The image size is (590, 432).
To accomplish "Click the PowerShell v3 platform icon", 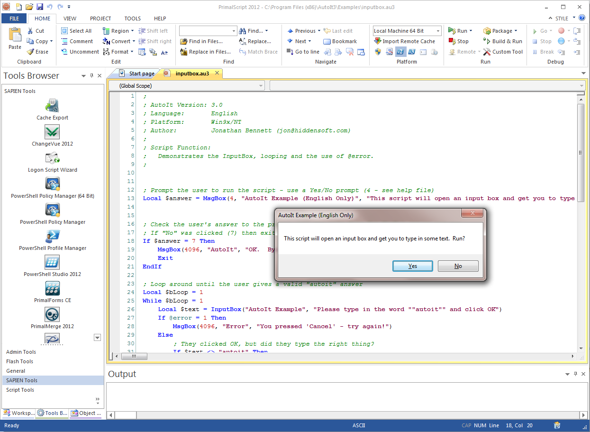I will click(412, 52).
